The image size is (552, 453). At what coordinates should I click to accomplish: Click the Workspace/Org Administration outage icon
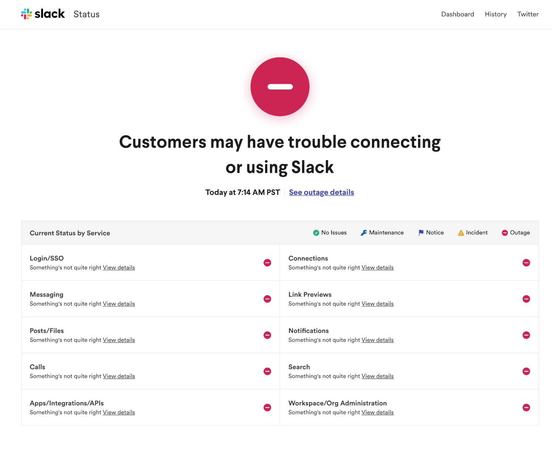[x=526, y=408]
